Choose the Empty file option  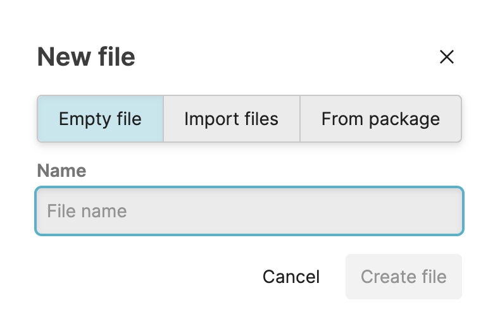tap(101, 119)
